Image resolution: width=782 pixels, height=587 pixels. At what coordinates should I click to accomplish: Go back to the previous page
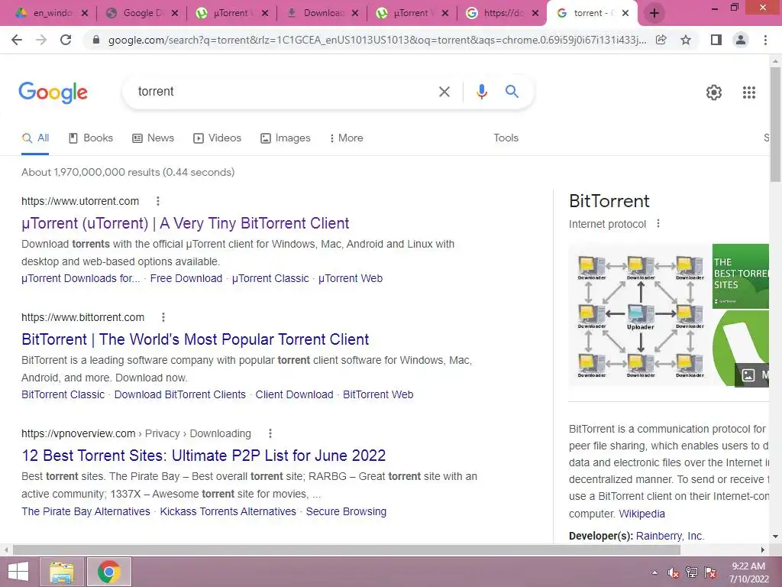coord(17,40)
